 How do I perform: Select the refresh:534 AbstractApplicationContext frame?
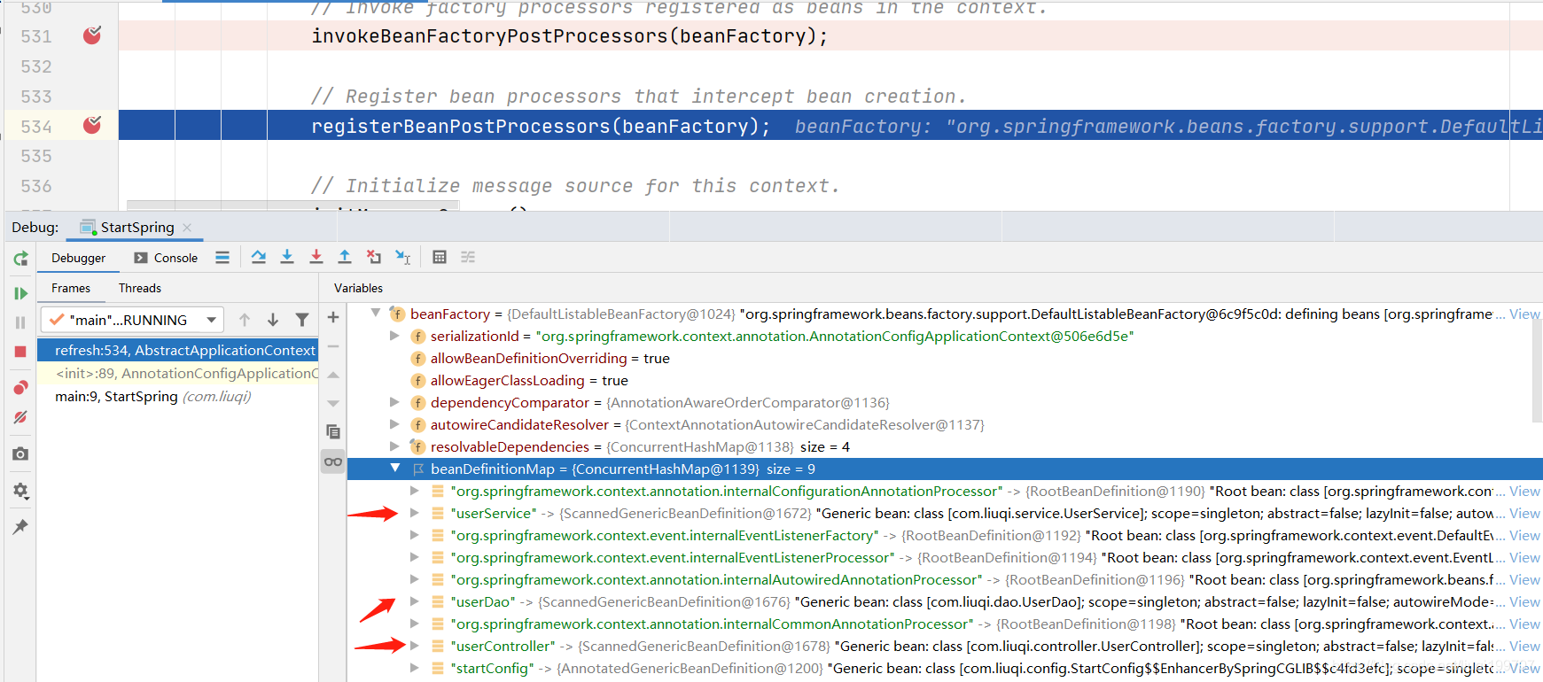click(177, 350)
